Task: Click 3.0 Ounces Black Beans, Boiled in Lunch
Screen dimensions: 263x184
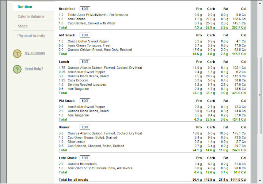Action: click(152, 76)
